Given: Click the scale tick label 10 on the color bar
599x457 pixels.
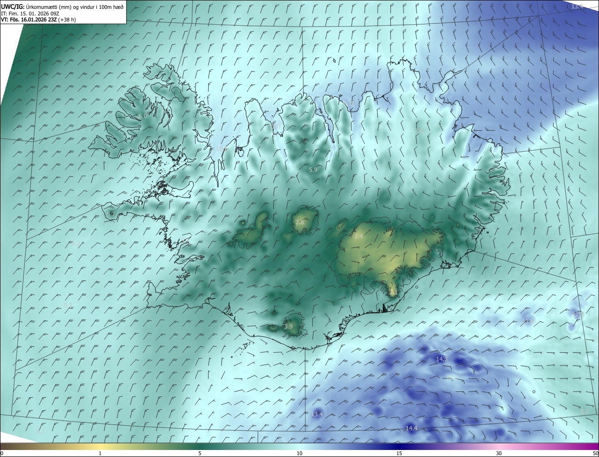Looking at the screenshot, I should tap(299, 454).
